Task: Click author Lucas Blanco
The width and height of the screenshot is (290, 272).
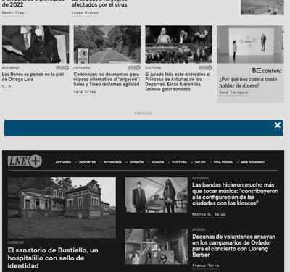Action: click(x=85, y=12)
